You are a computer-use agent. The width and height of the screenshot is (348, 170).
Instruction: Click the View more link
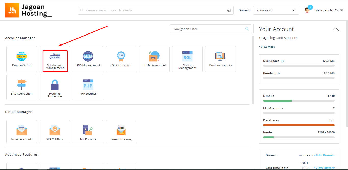pos(267,47)
